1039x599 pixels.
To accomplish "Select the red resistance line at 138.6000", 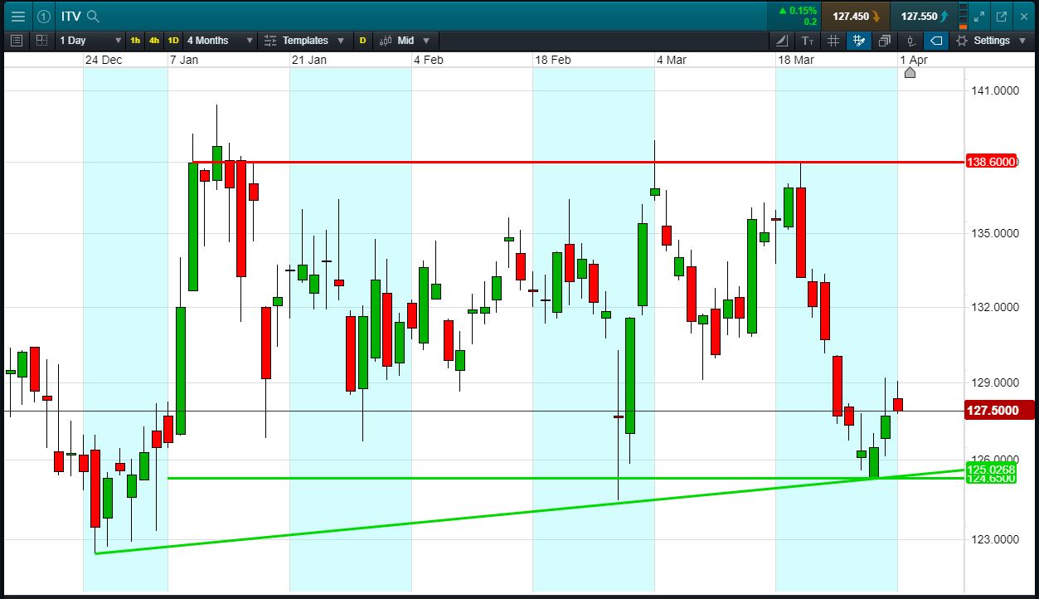I will pos(578,162).
